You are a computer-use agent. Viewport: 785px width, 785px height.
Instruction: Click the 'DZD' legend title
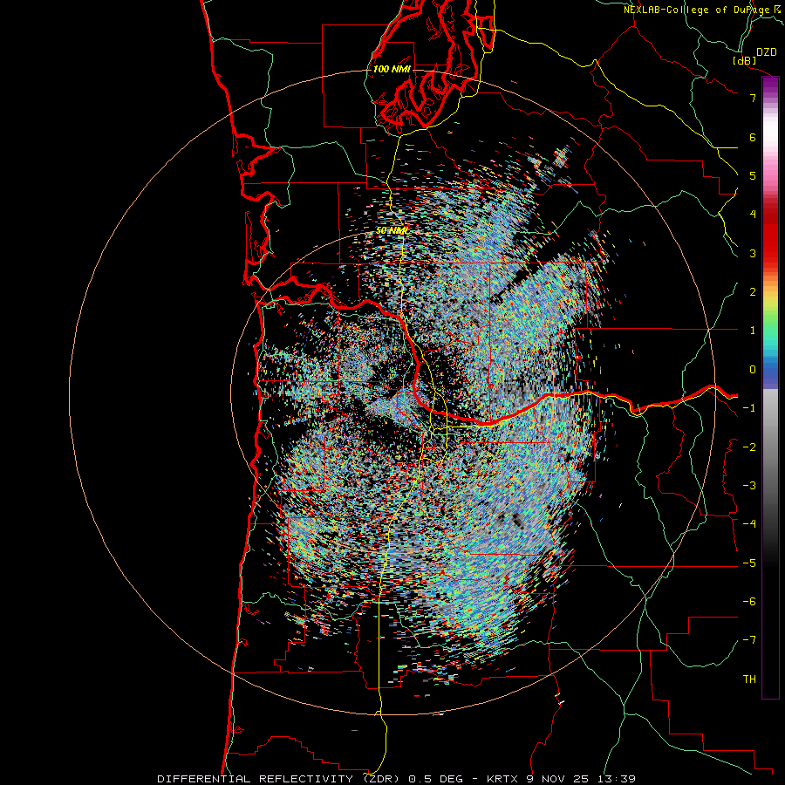coord(767,52)
